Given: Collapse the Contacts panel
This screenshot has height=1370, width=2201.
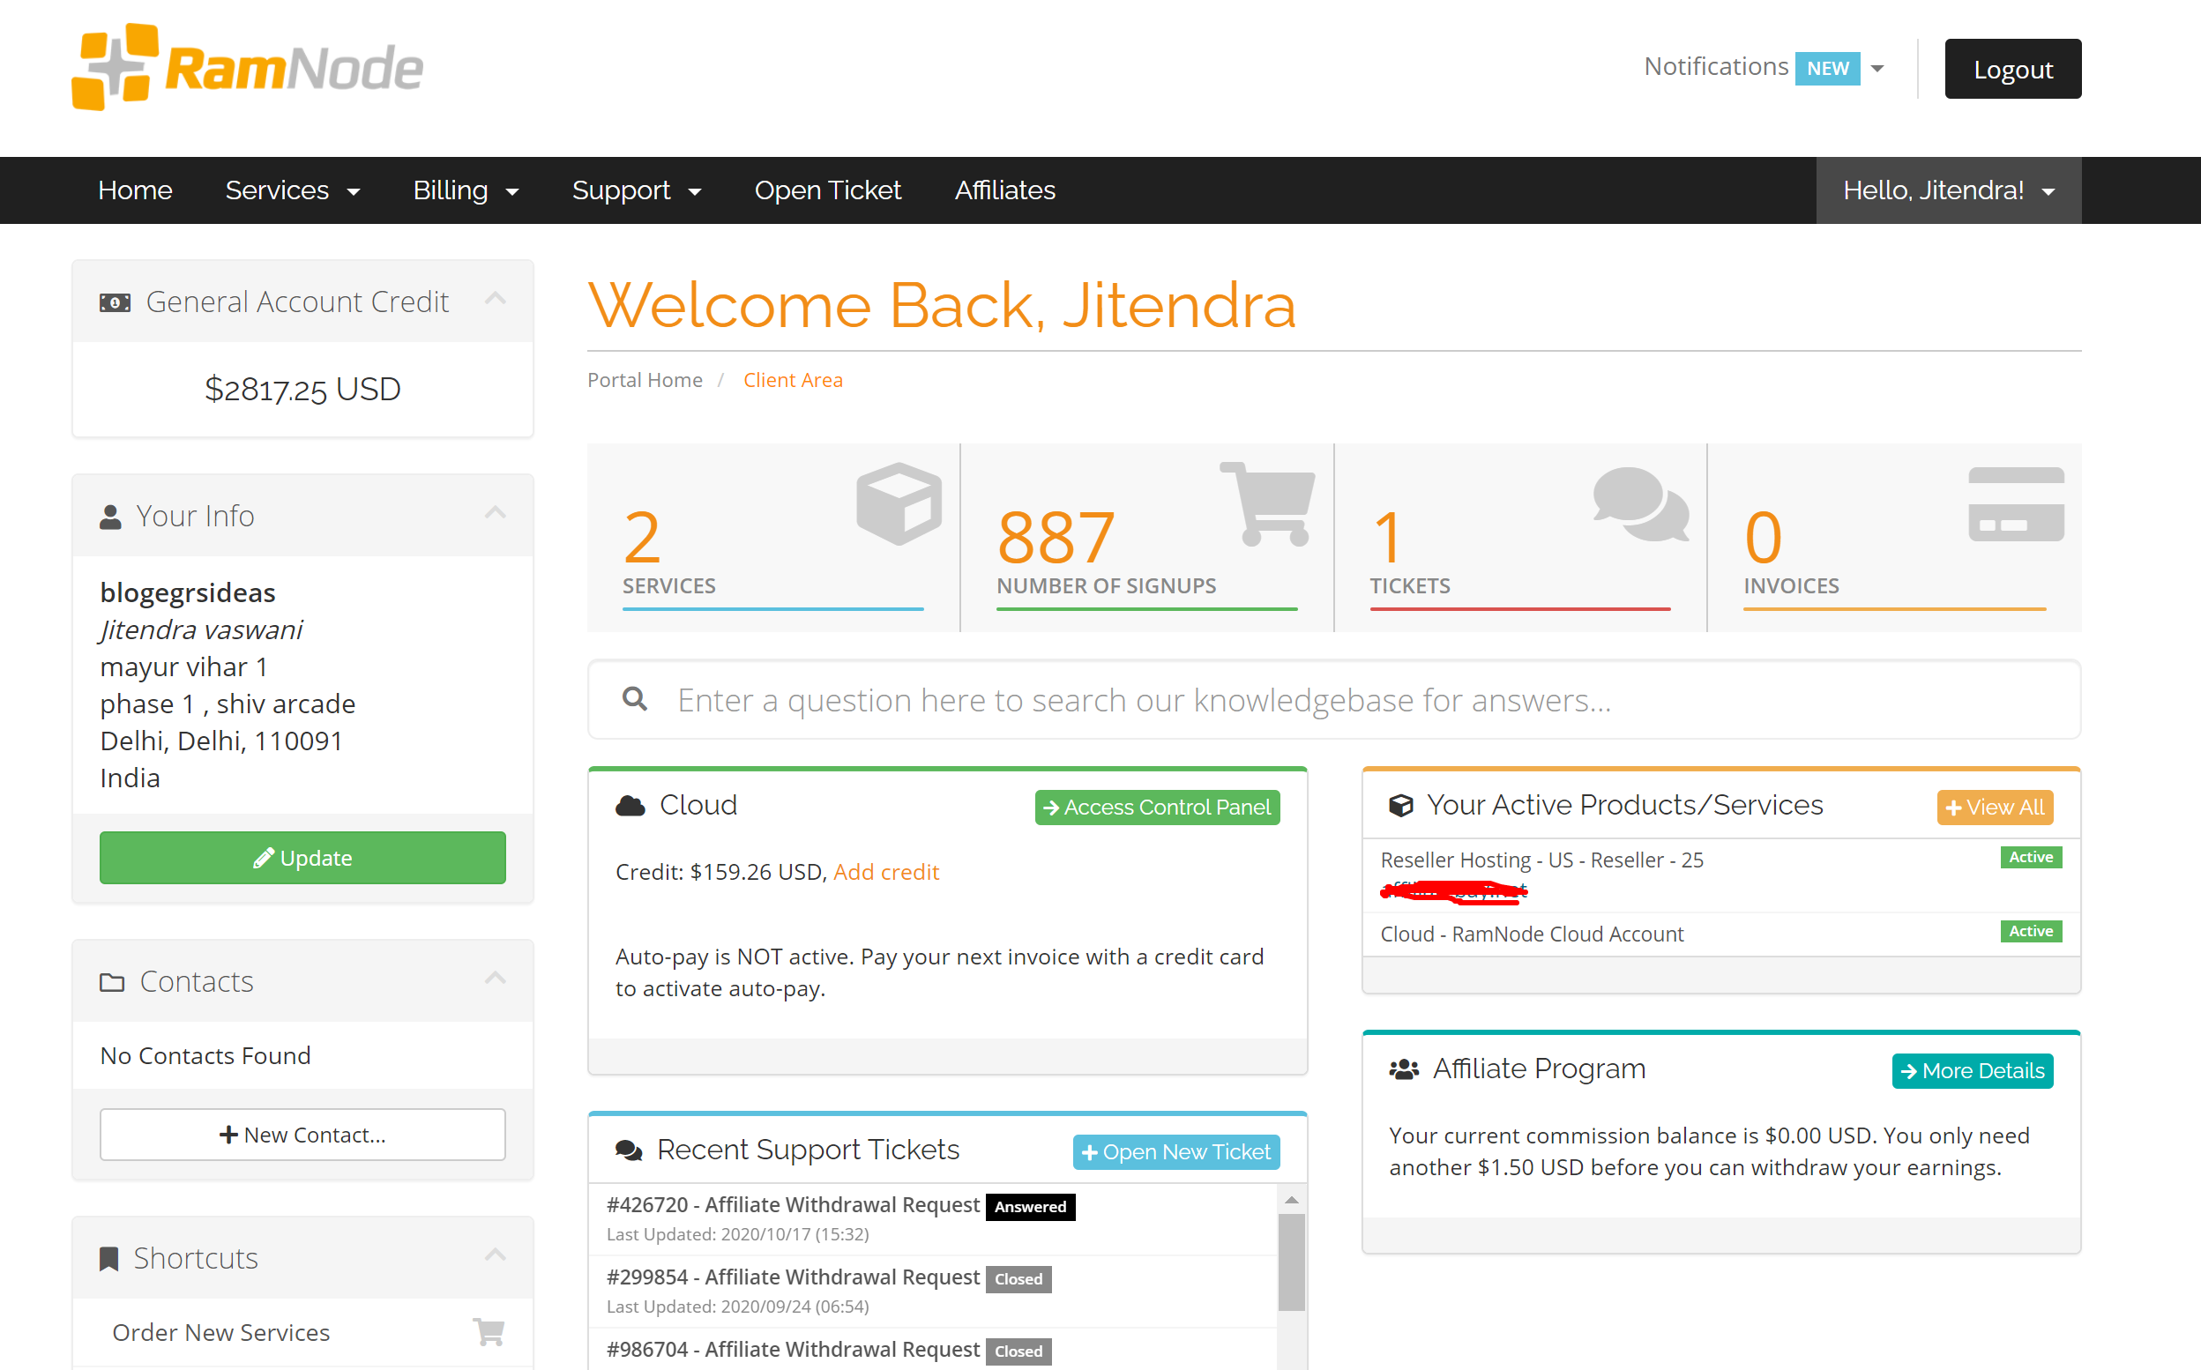Looking at the screenshot, I should point(495,979).
